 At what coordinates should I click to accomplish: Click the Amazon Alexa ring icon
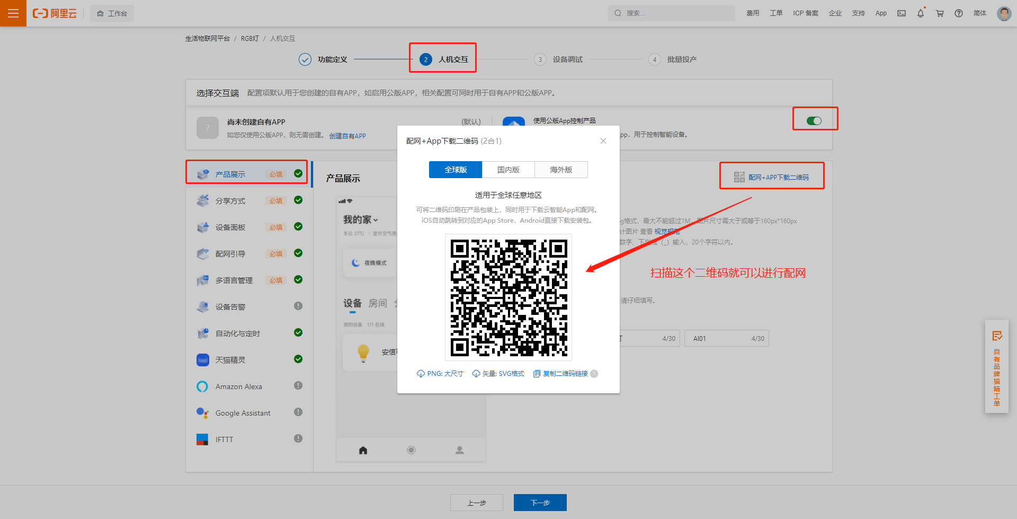point(202,386)
